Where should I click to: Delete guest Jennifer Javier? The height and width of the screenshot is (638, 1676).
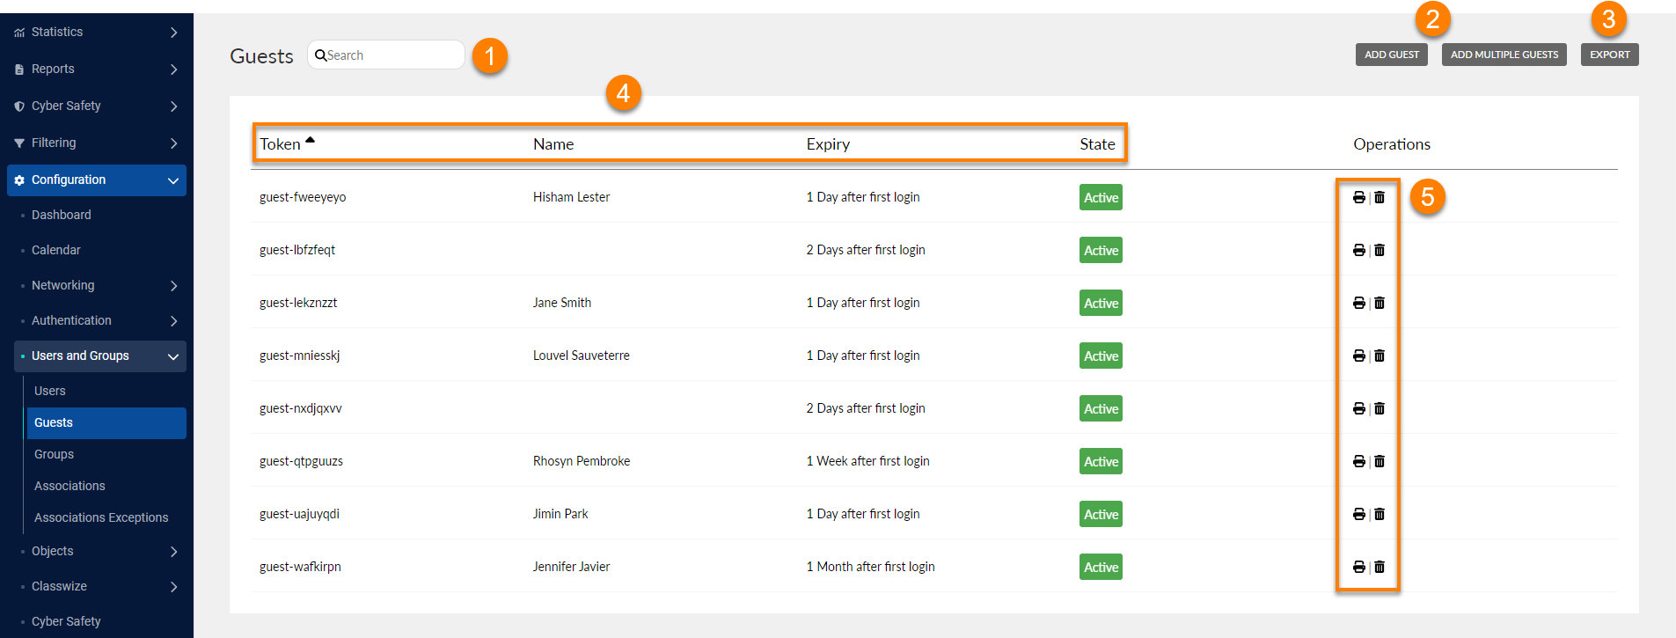[1380, 567]
